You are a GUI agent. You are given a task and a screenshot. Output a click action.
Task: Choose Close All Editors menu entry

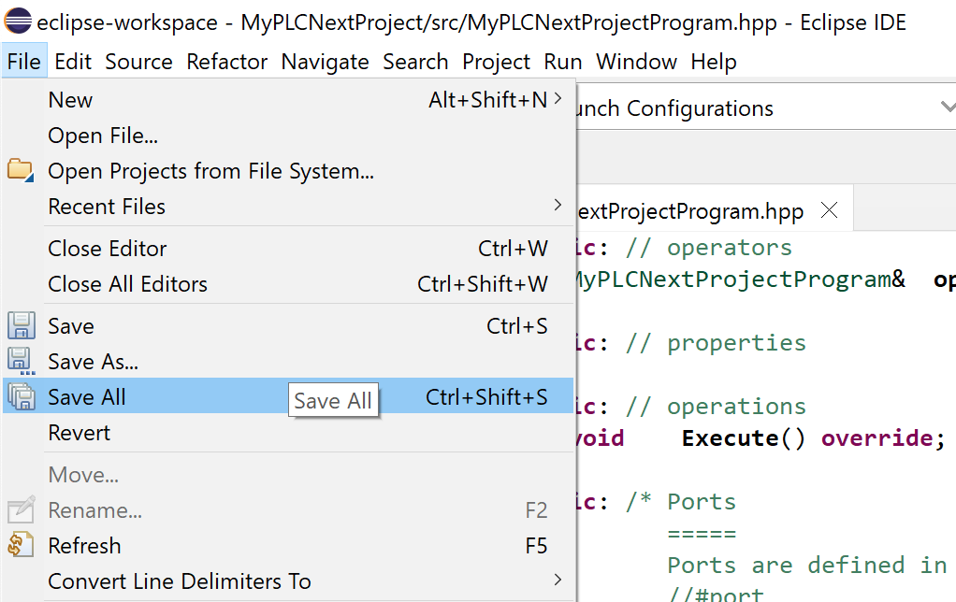click(288, 283)
